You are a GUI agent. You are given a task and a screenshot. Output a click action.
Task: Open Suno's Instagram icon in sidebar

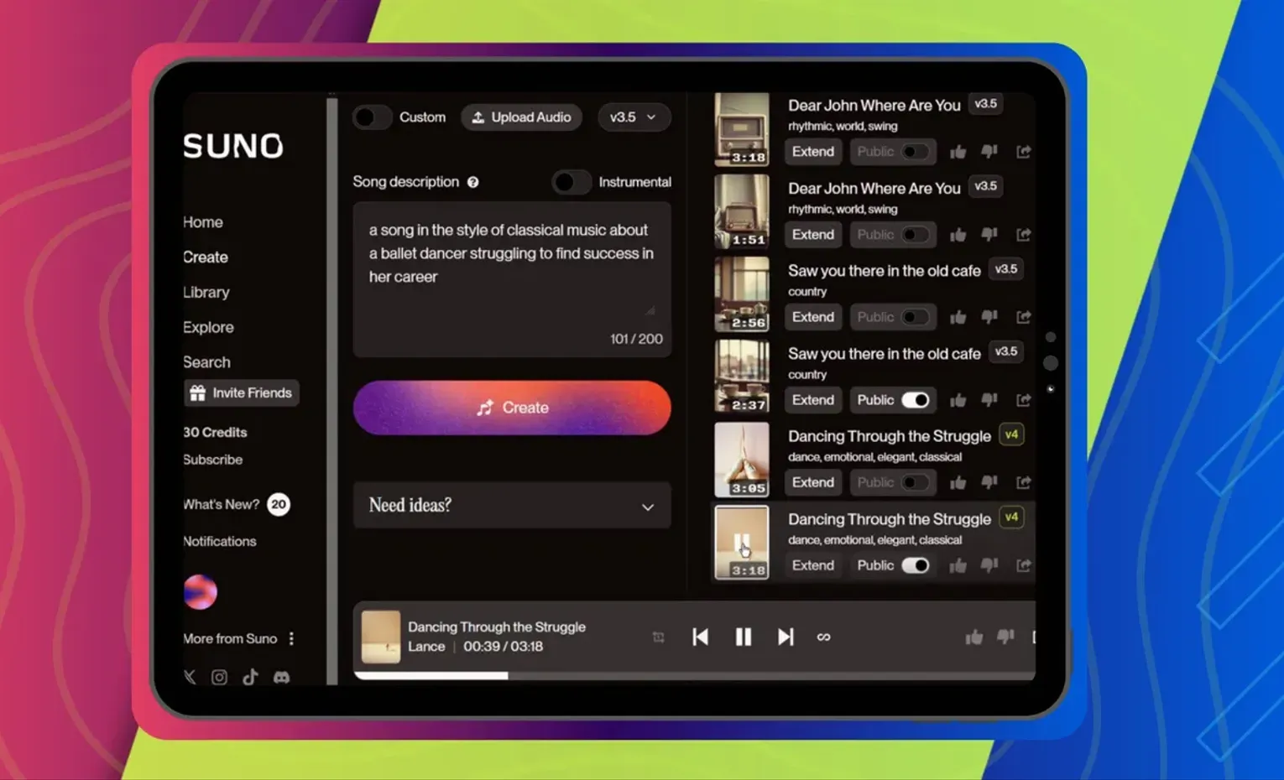(219, 677)
